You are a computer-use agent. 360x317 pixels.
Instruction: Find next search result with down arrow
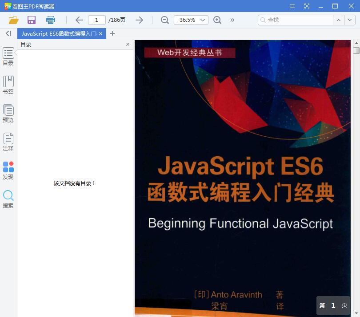click(350, 20)
